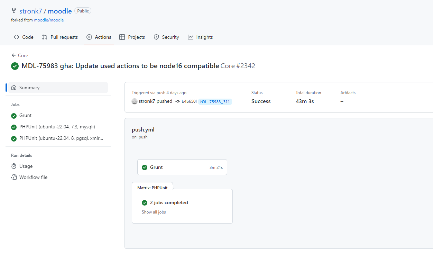Click the Usage stopwatch icon
This screenshot has height=254, width=433.
tap(14, 166)
